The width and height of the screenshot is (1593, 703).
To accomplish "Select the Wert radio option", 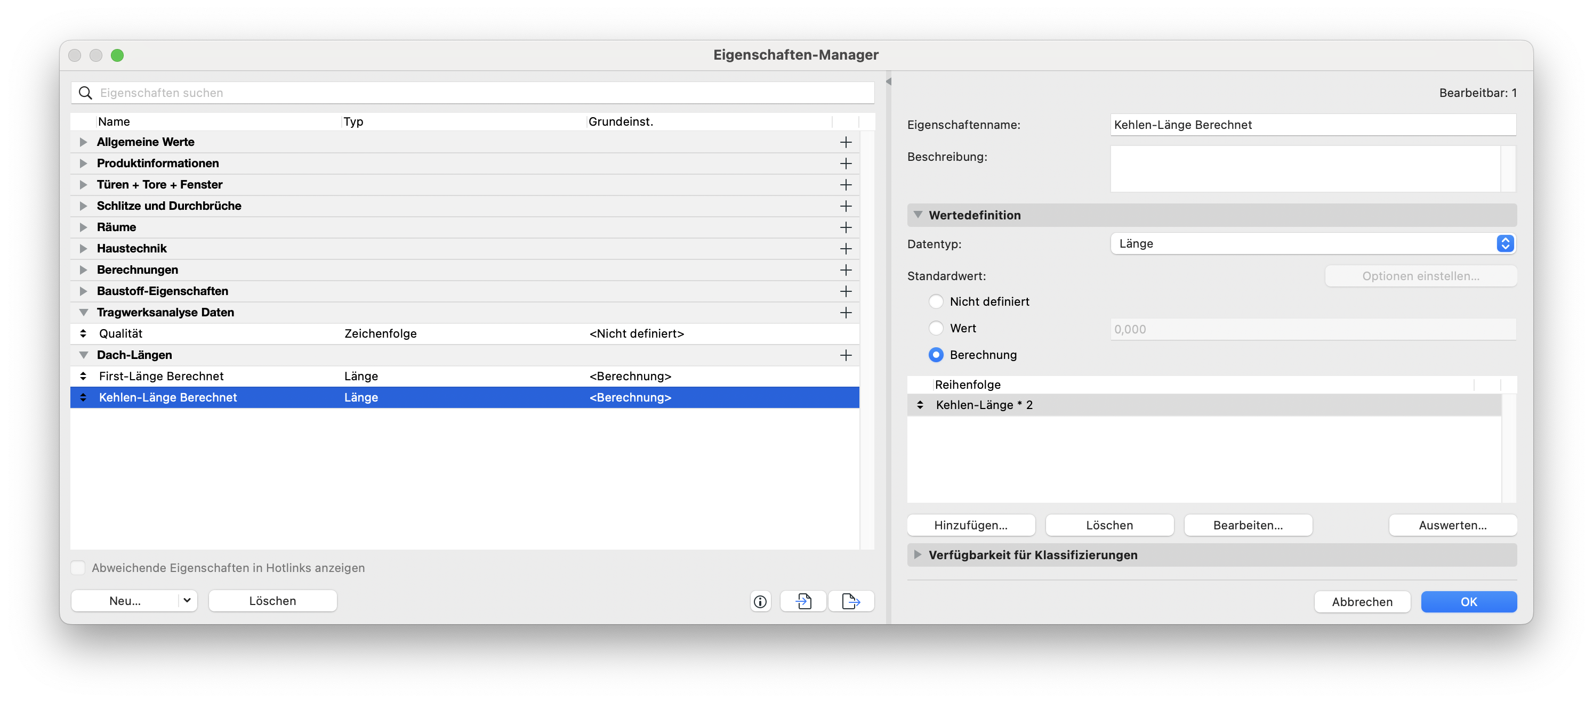I will coord(936,328).
